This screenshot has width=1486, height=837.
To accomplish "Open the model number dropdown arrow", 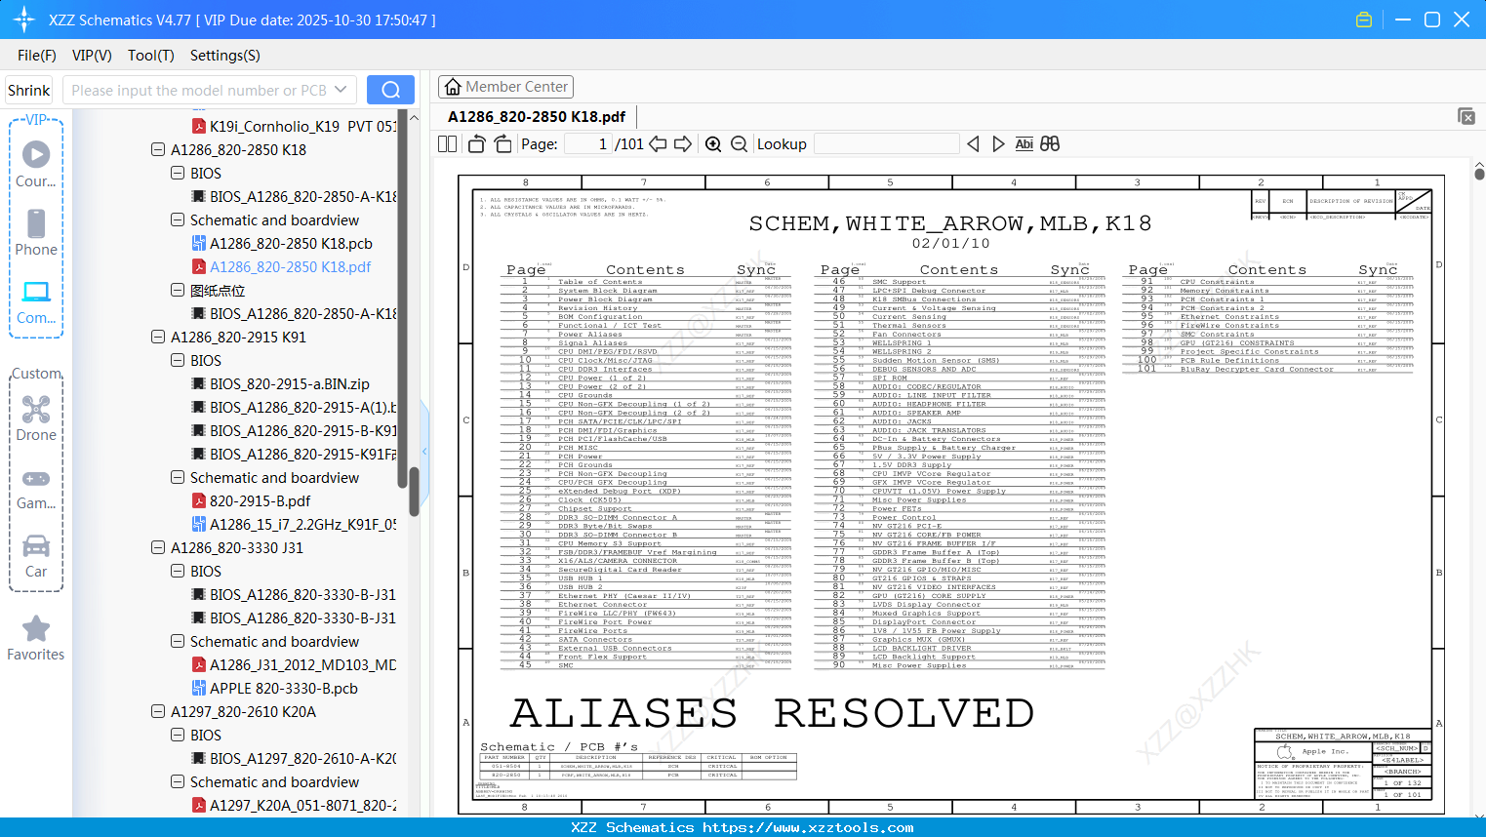I will point(341,90).
